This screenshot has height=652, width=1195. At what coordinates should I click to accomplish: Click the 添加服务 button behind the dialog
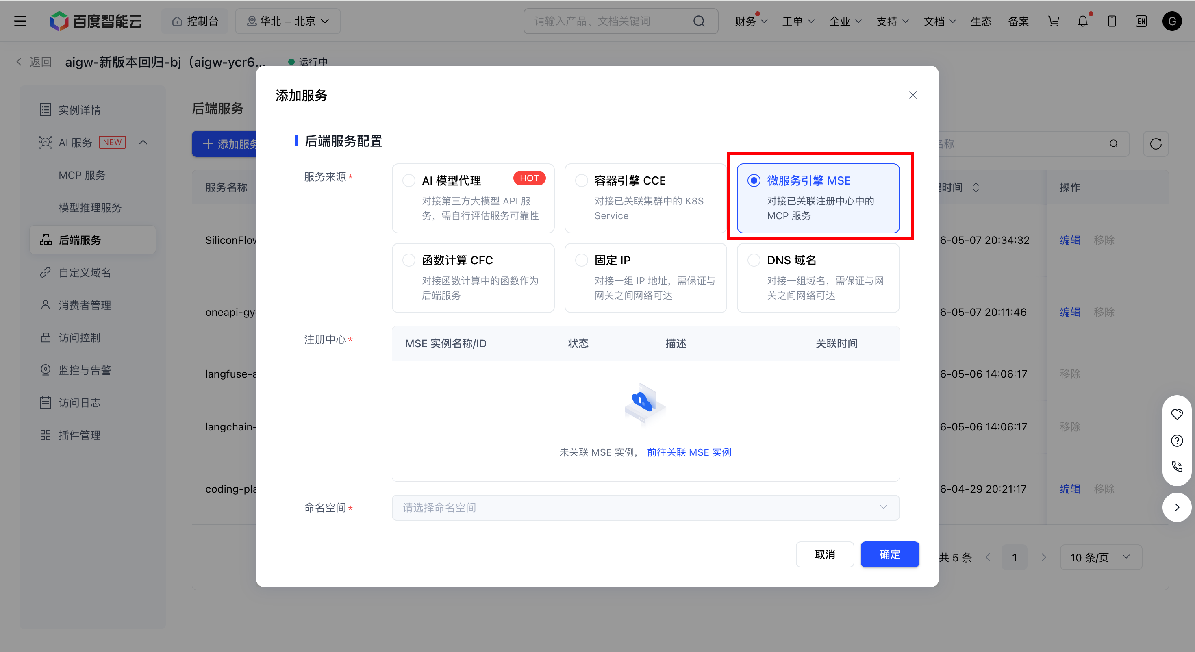(224, 144)
